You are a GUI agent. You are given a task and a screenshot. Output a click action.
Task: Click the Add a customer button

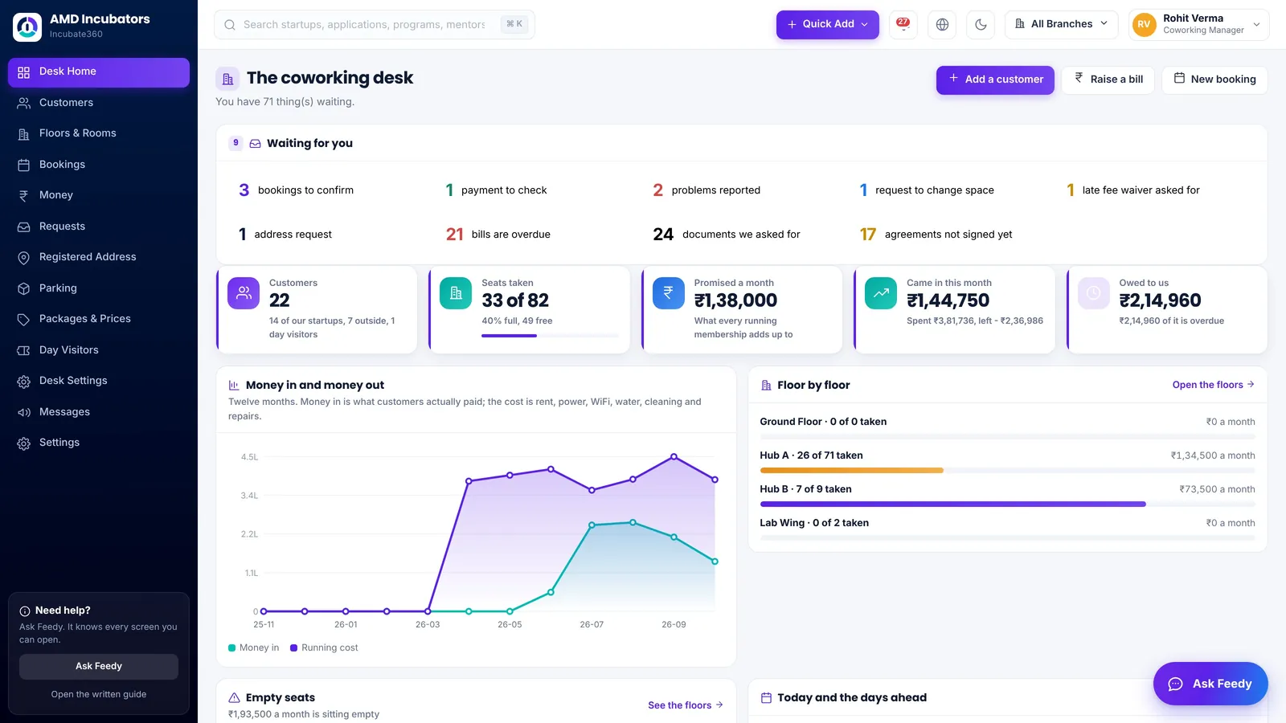point(995,80)
